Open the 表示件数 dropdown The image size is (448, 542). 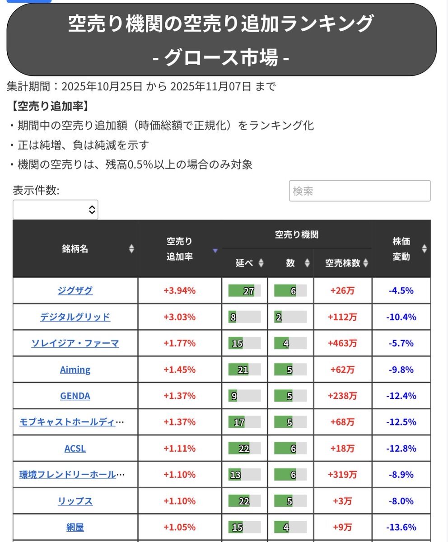pos(56,210)
